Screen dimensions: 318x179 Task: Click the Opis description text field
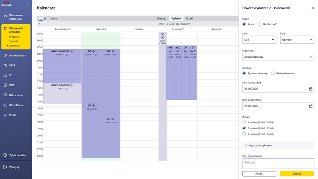point(278,163)
